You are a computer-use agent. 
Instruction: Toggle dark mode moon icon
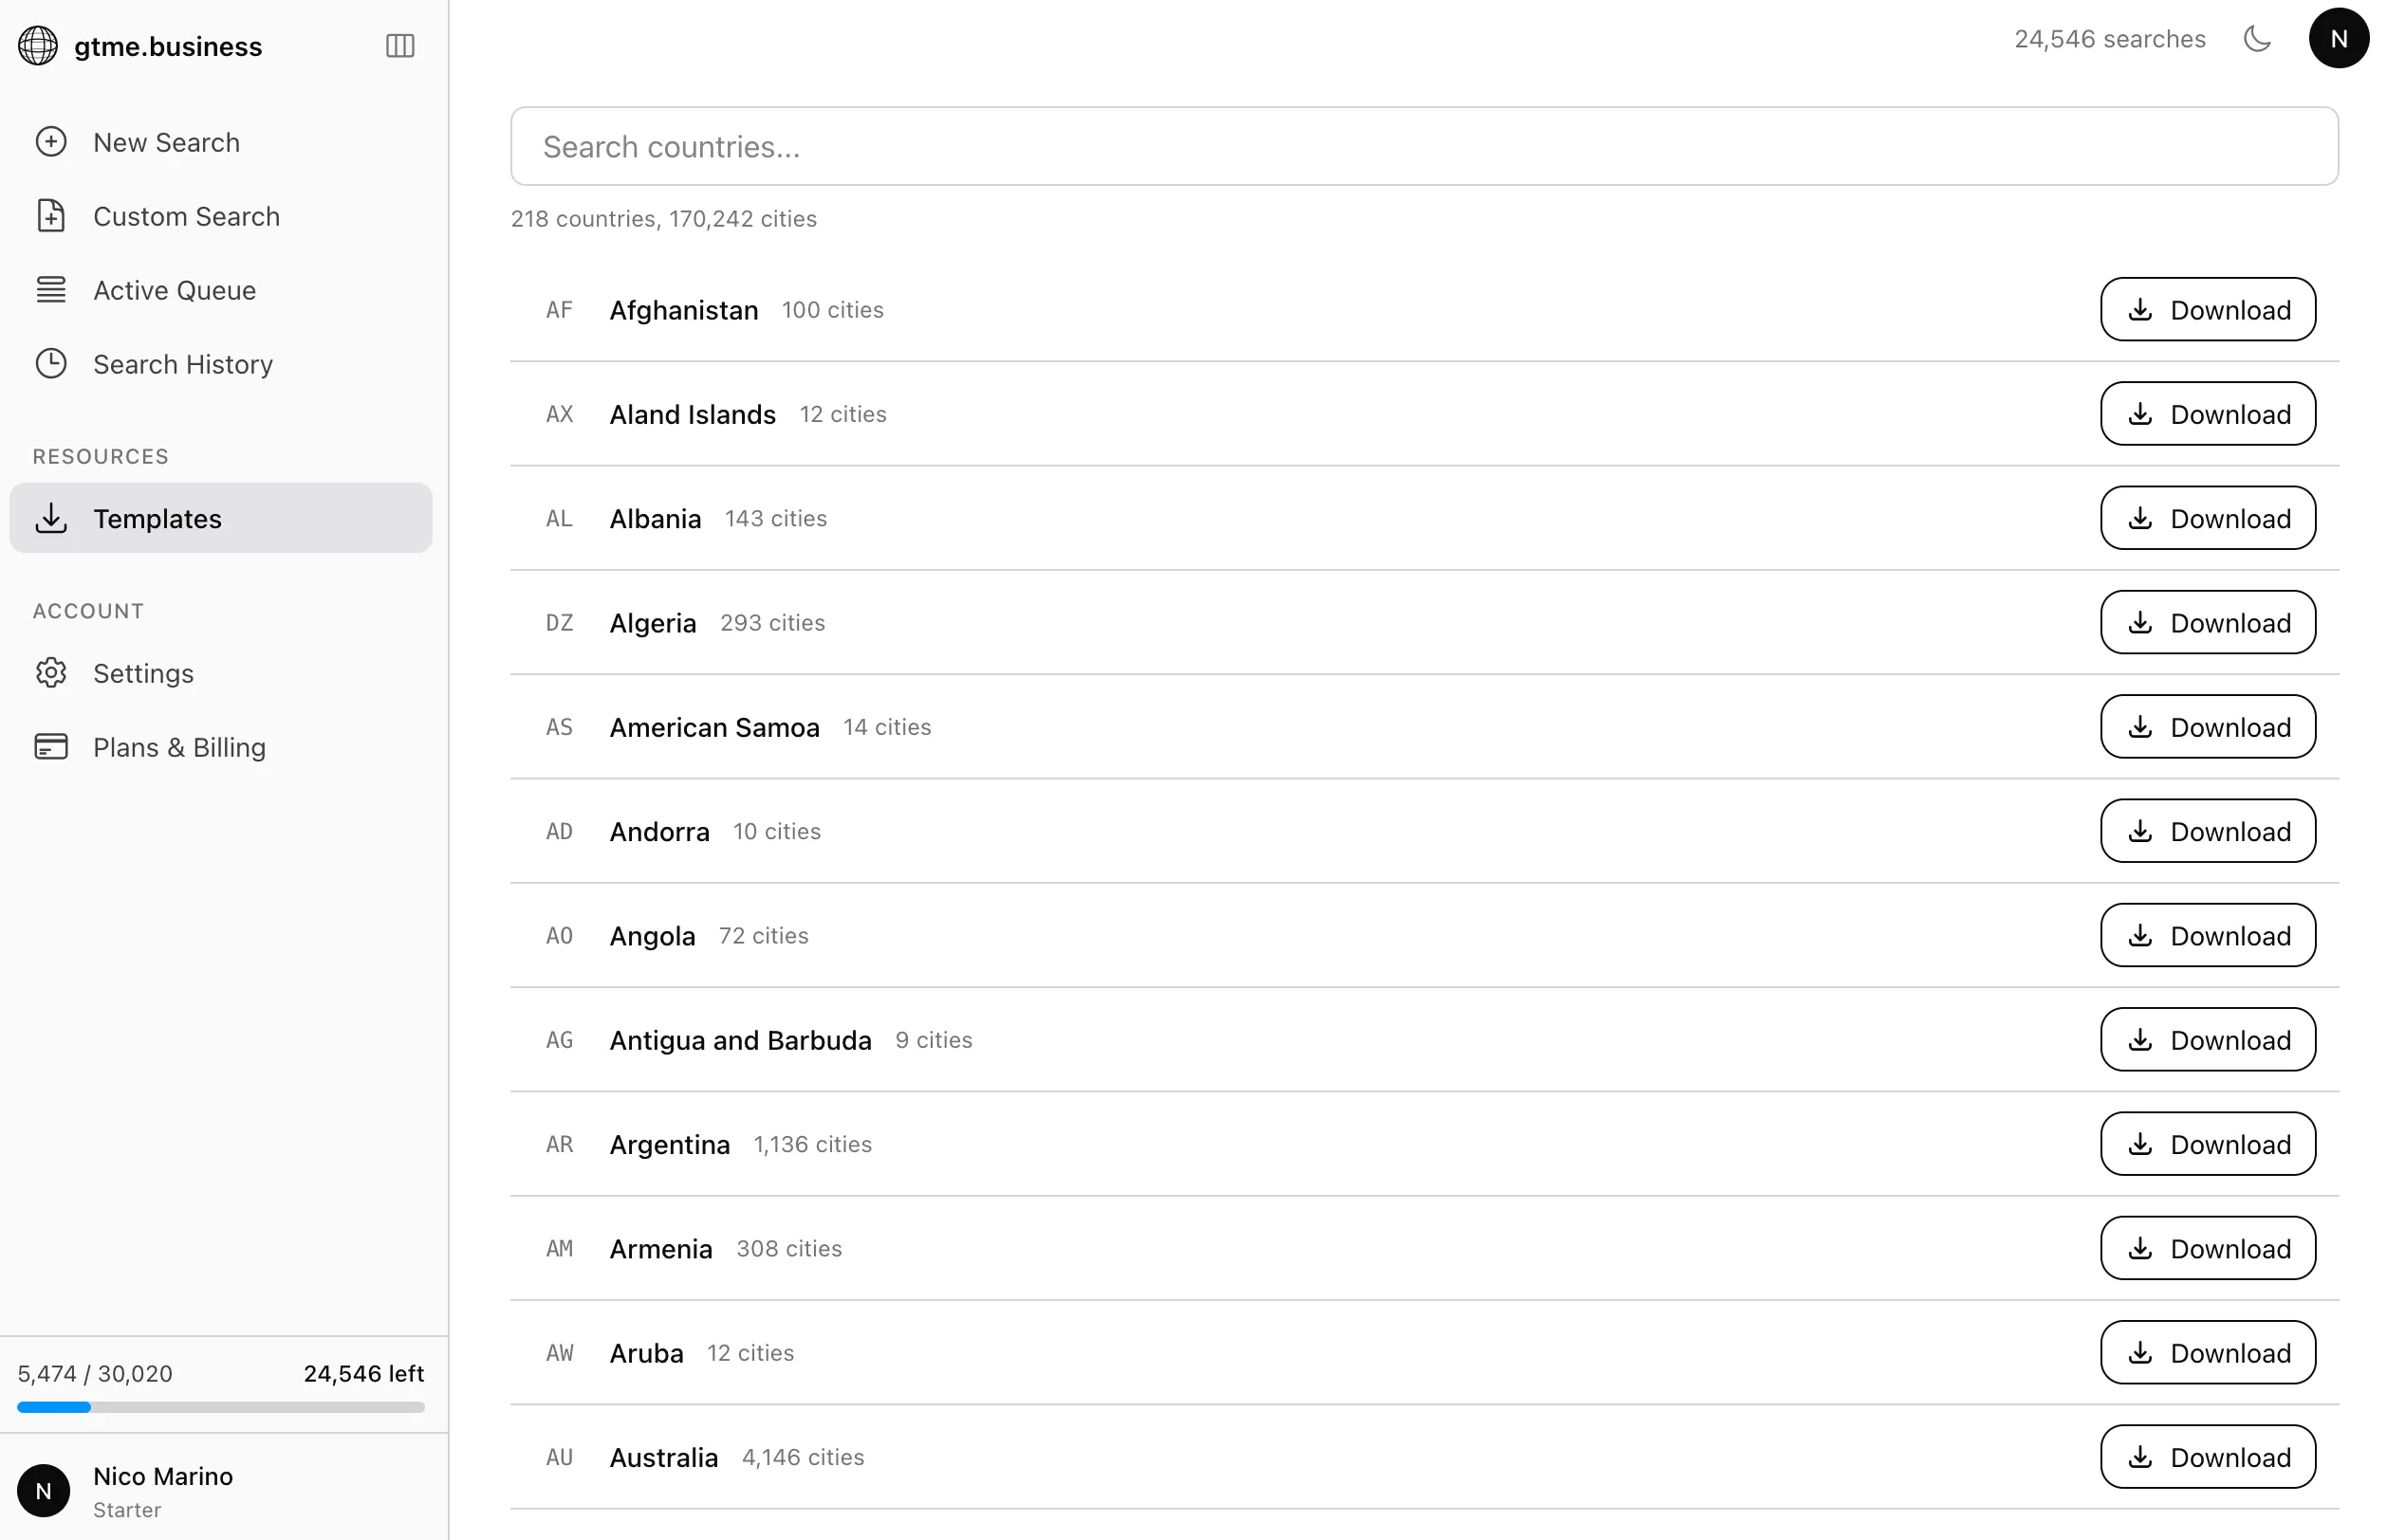click(x=2257, y=39)
